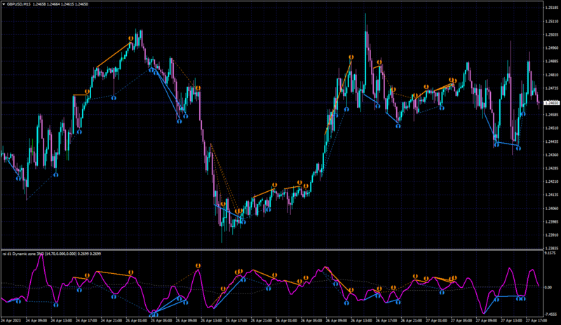
Task: Click price scale value 1.23835
Action: (x=551, y=248)
